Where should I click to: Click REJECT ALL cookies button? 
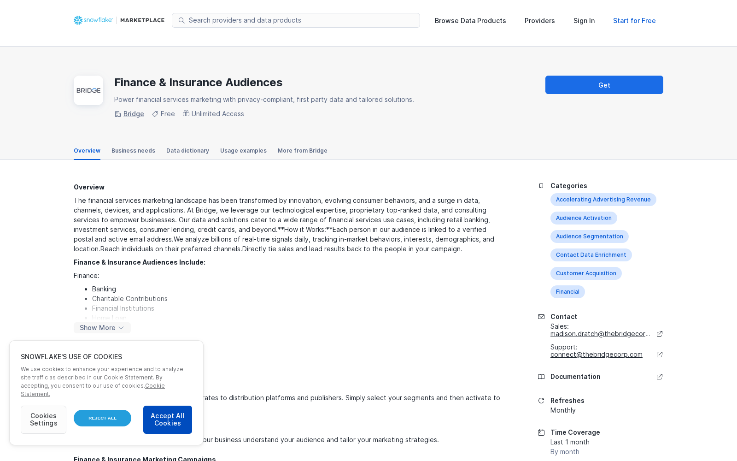click(x=102, y=418)
